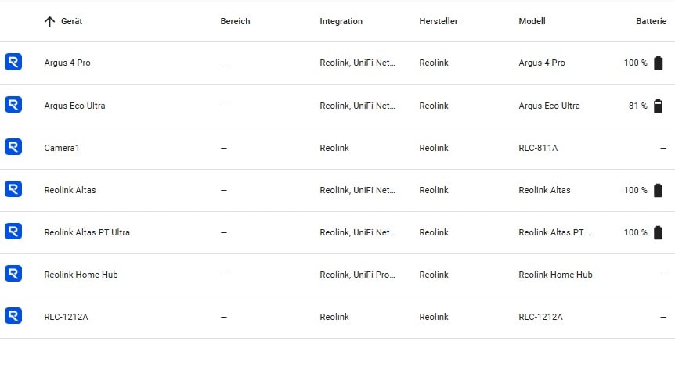Sort by the Modell column header
Viewport: 675px width, 377px height.
click(532, 21)
